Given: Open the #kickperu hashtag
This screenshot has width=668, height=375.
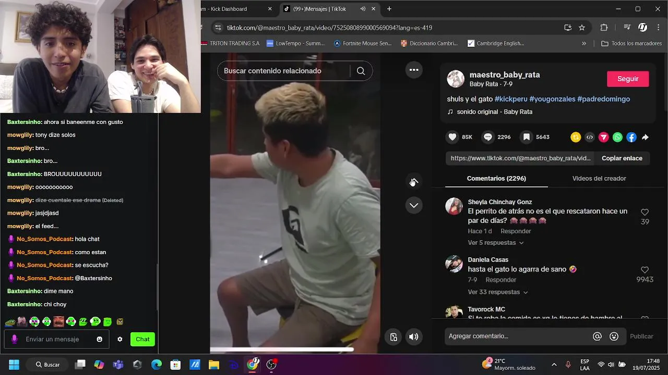Looking at the screenshot, I should (x=511, y=99).
